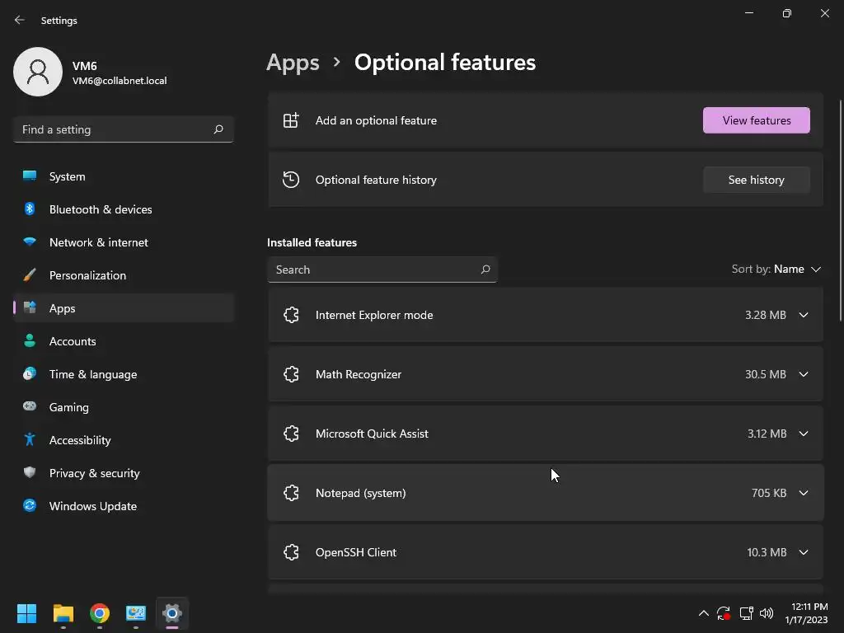Expand the Internet Explorer mode feature

(804, 315)
